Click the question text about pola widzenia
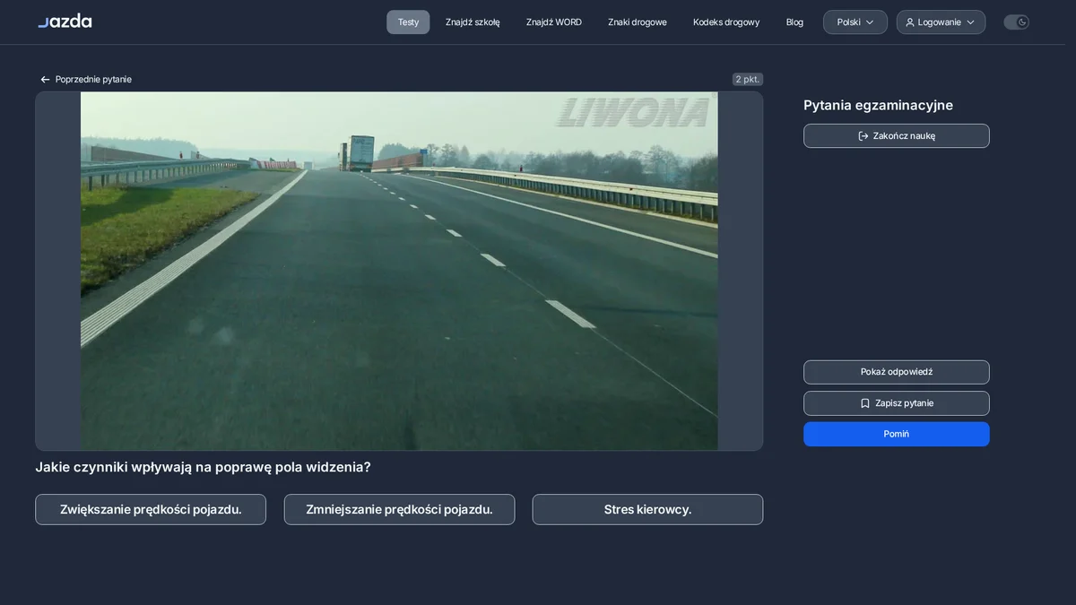 pyautogui.click(x=203, y=467)
